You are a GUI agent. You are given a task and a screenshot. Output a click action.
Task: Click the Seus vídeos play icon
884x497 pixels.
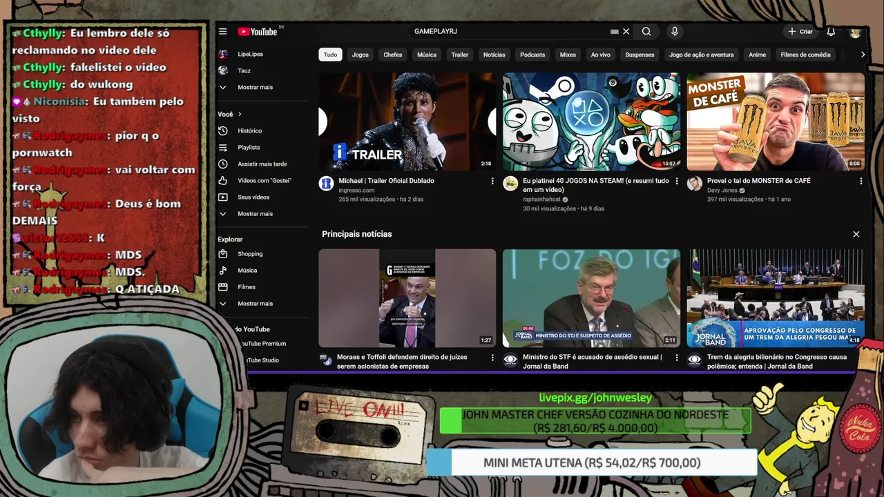click(x=223, y=197)
